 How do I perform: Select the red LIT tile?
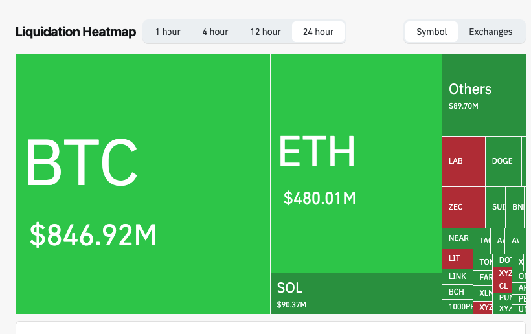(x=457, y=259)
